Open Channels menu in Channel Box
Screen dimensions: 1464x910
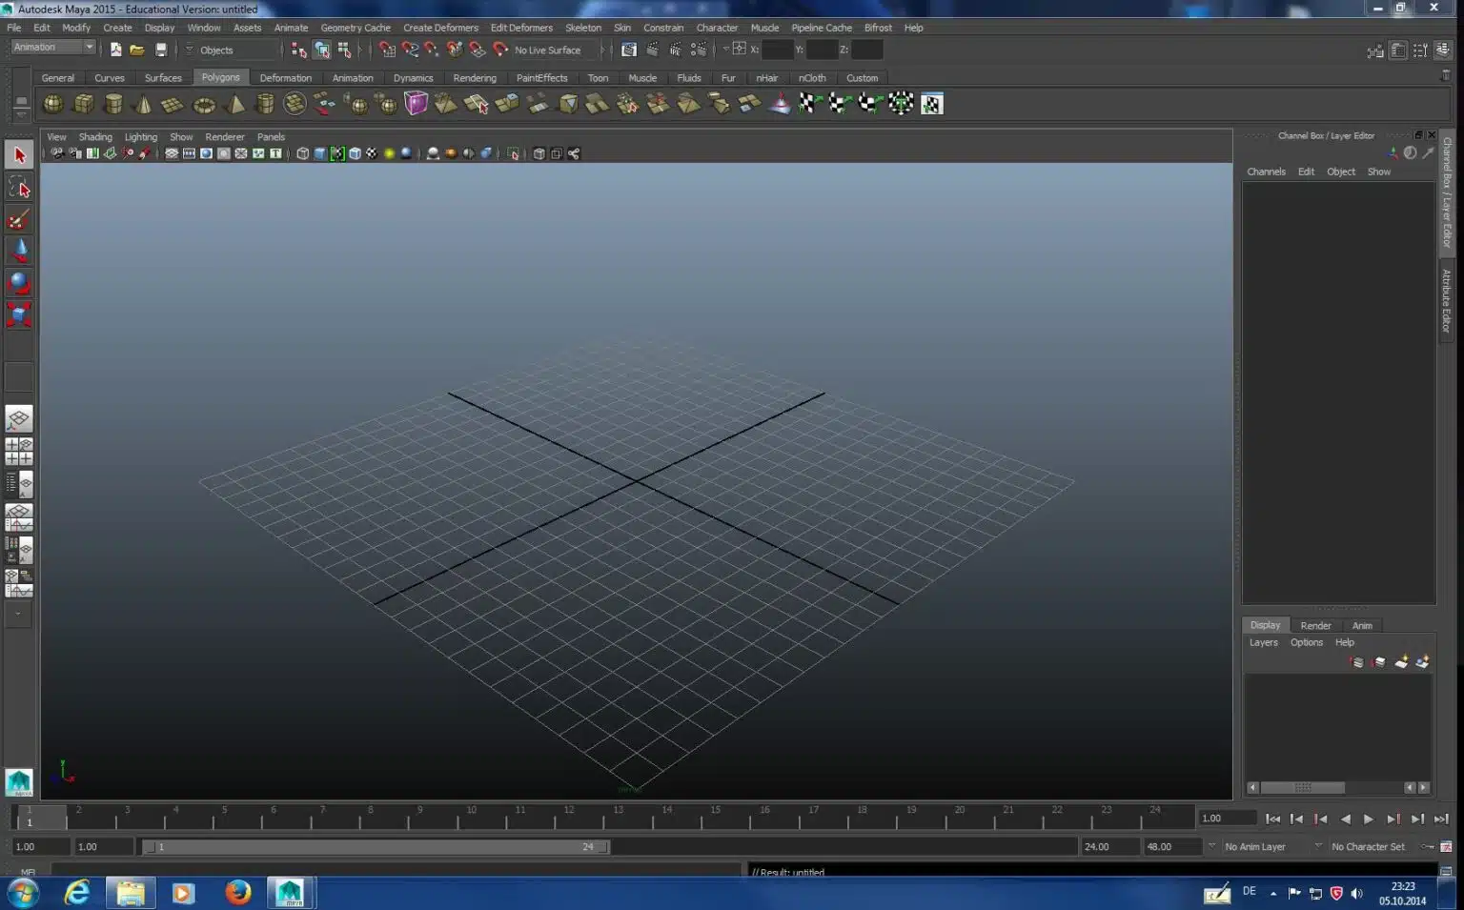pos(1266,172)
